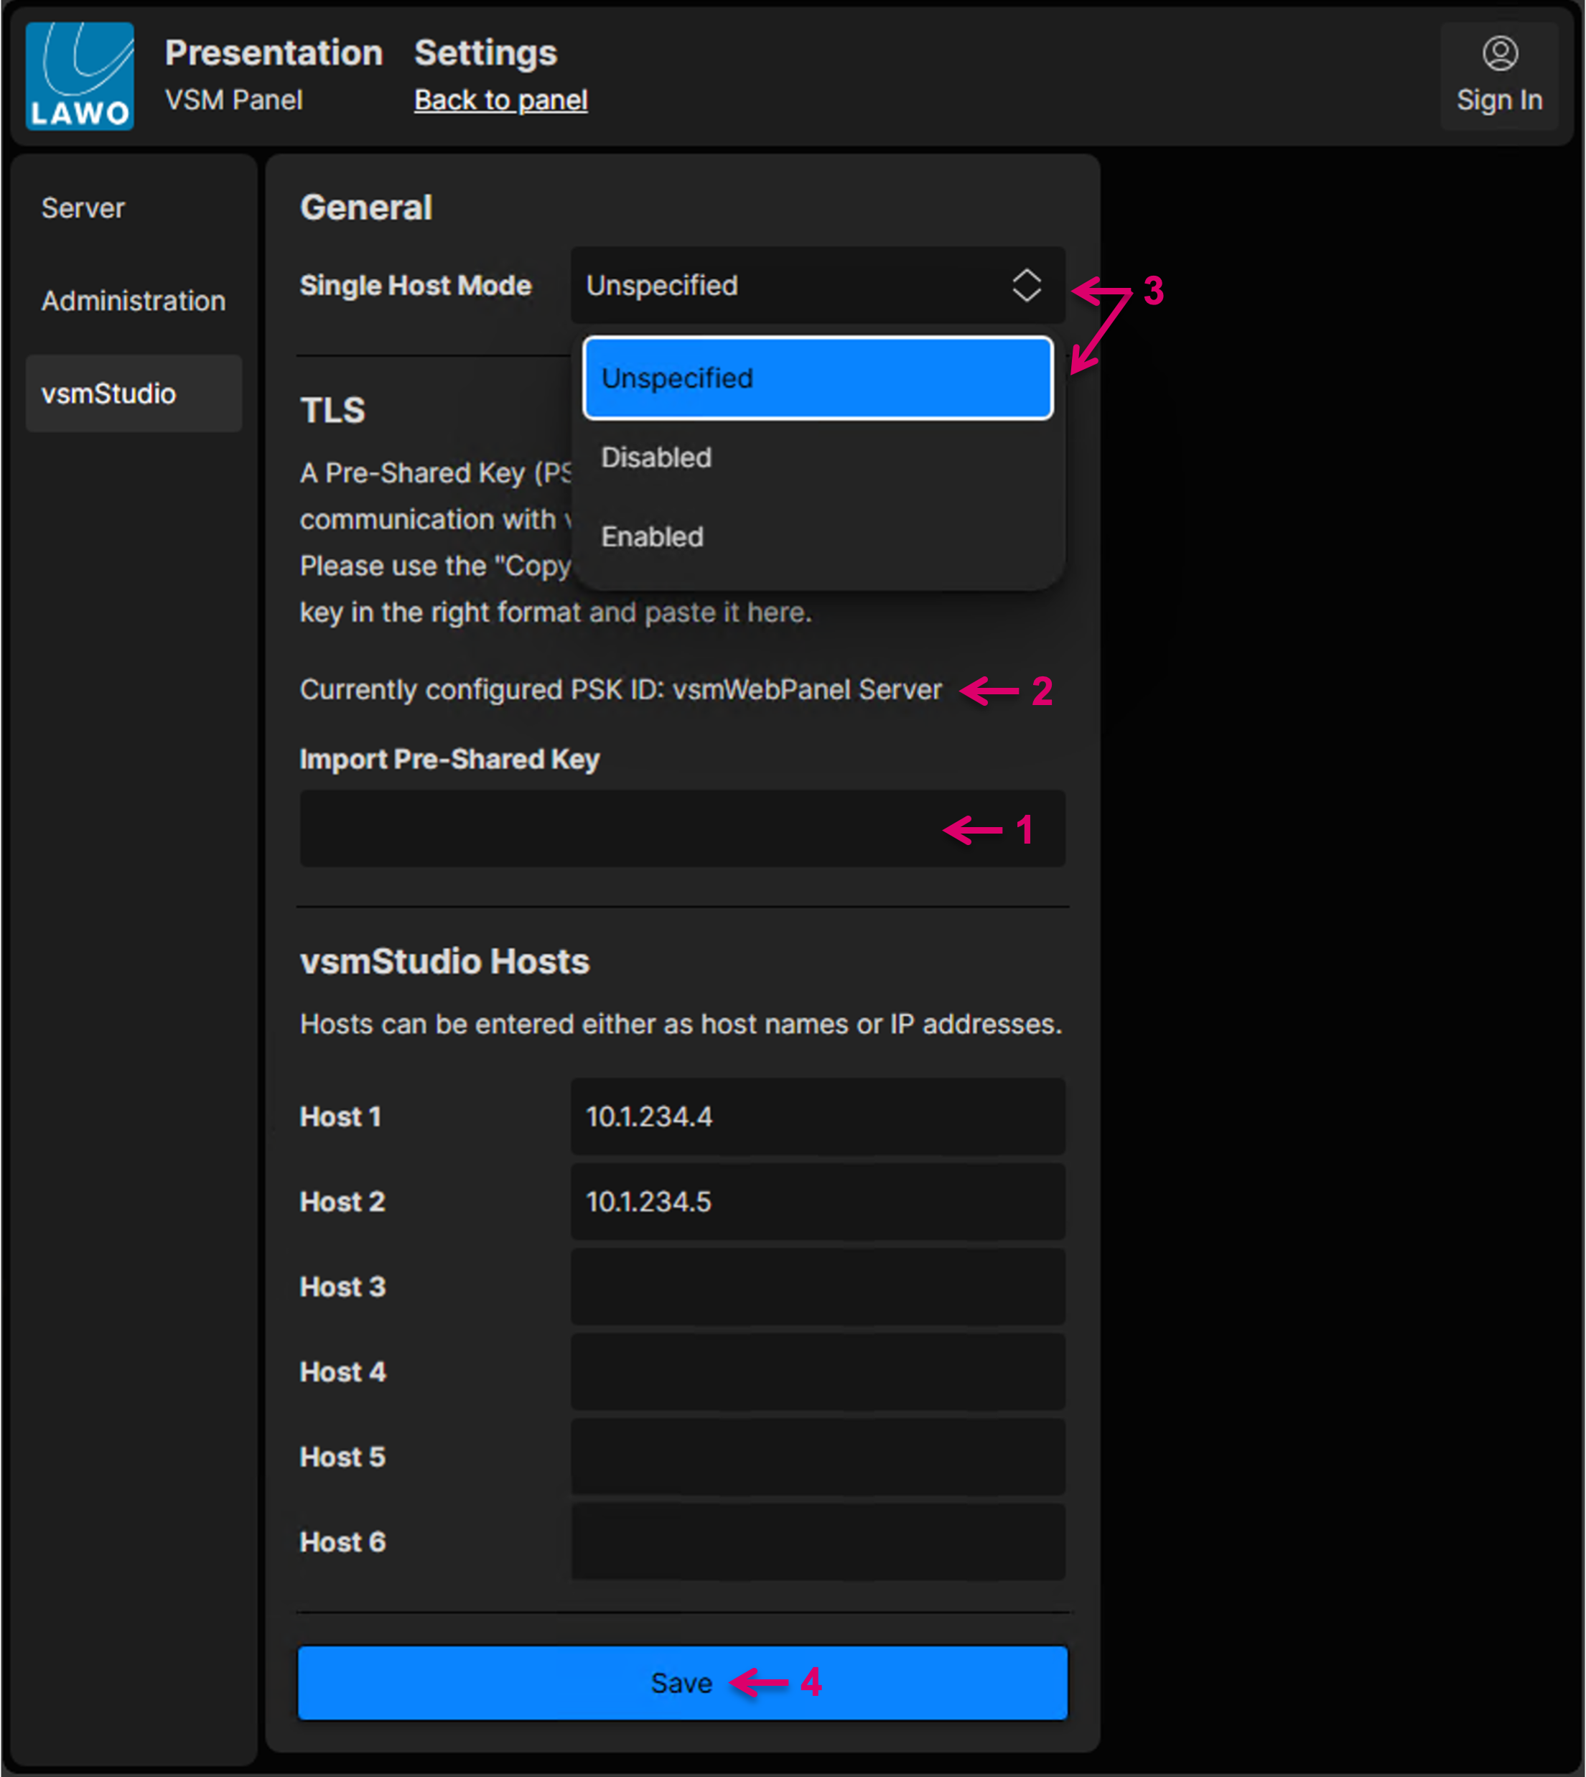The height and width of the screenshot is (1777, 1586).
Task: Click the Back to panel link
Action: point(500,101)
